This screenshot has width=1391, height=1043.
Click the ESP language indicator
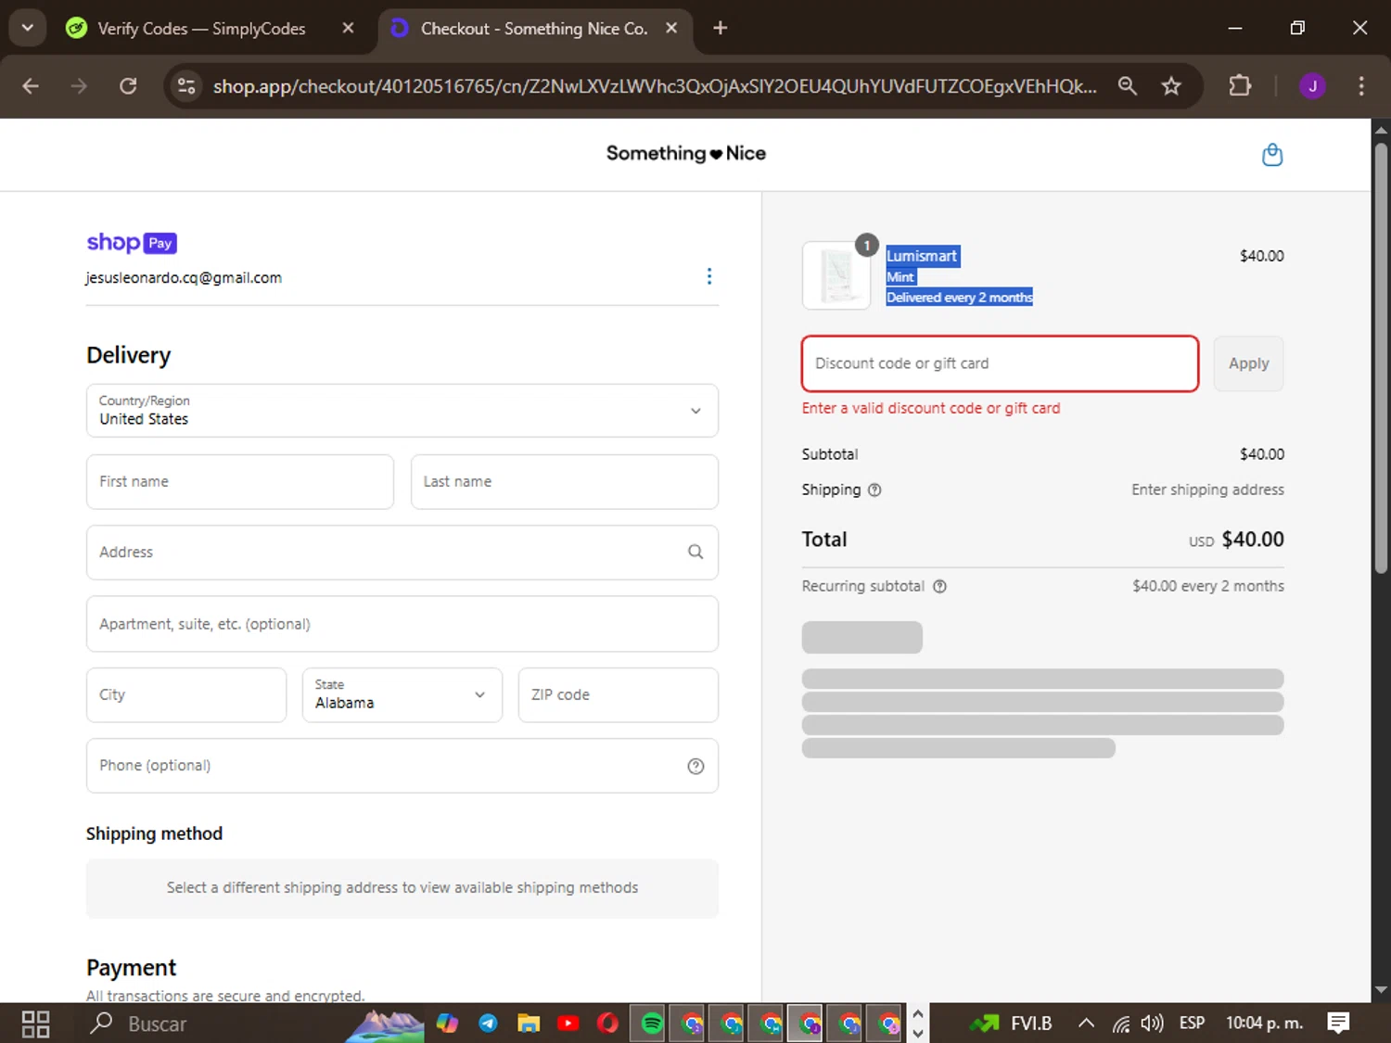click(1192, 1024)
